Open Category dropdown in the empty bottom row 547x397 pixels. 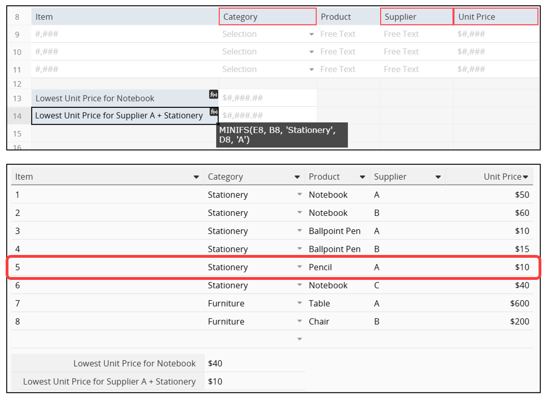tap(299, 339)
